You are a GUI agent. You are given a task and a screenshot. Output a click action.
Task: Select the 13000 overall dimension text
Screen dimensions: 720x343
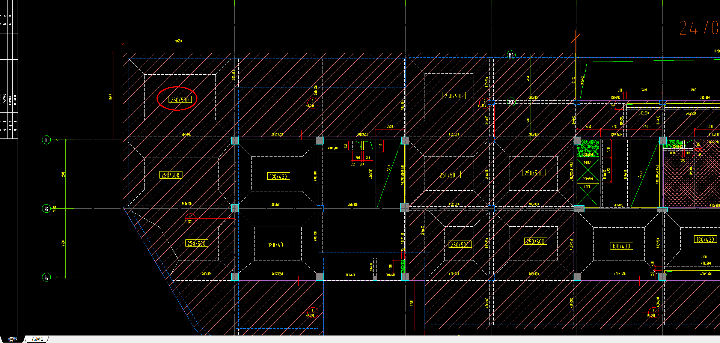coord(55,208)
